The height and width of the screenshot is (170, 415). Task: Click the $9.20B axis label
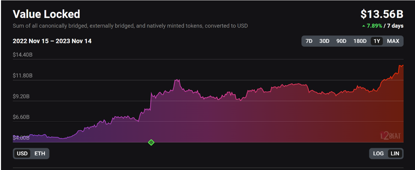tap(21, 96)
